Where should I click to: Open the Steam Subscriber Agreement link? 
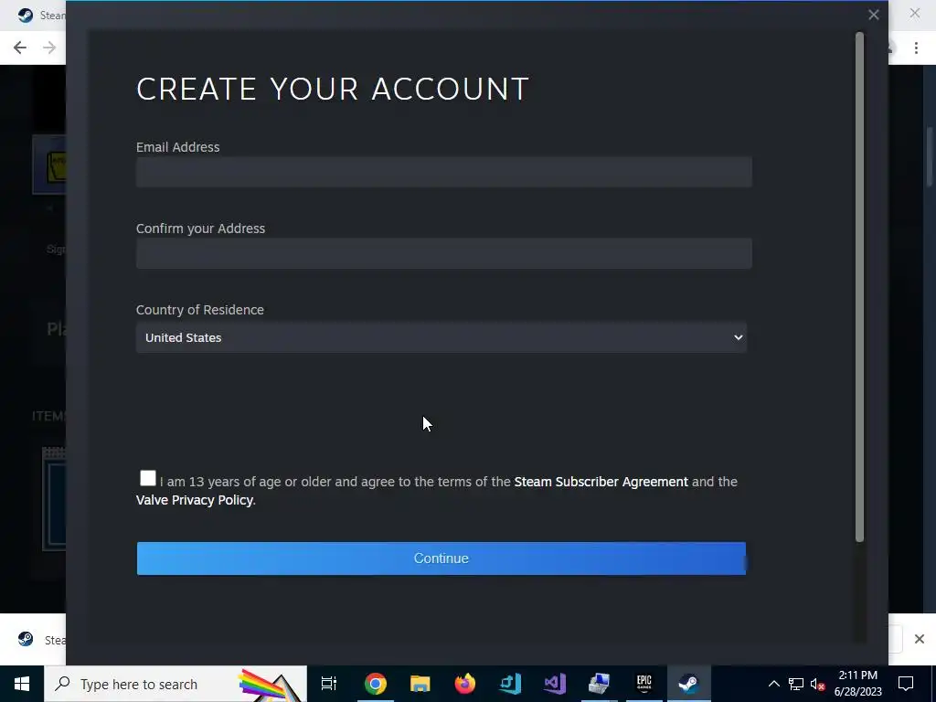601,482
